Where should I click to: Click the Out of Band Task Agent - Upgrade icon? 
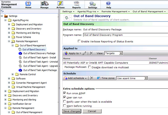[20, 66]
